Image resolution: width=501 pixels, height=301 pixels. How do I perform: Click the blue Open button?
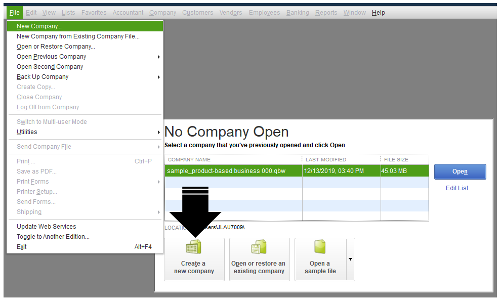pyautogui.click(x=460, y=171)
